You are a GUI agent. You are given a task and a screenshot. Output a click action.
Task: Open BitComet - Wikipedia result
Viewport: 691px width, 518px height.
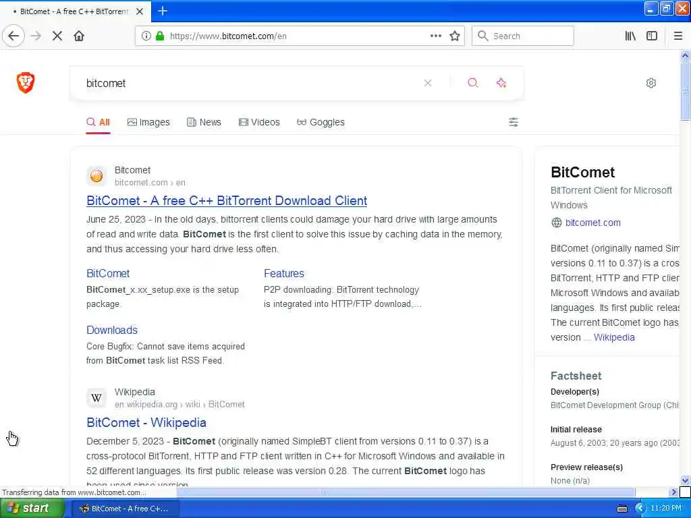[146, 422]
